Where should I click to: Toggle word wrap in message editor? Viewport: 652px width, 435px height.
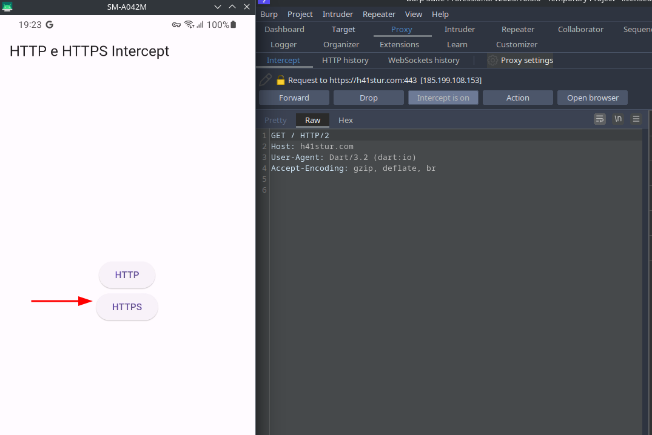(599, 119)
